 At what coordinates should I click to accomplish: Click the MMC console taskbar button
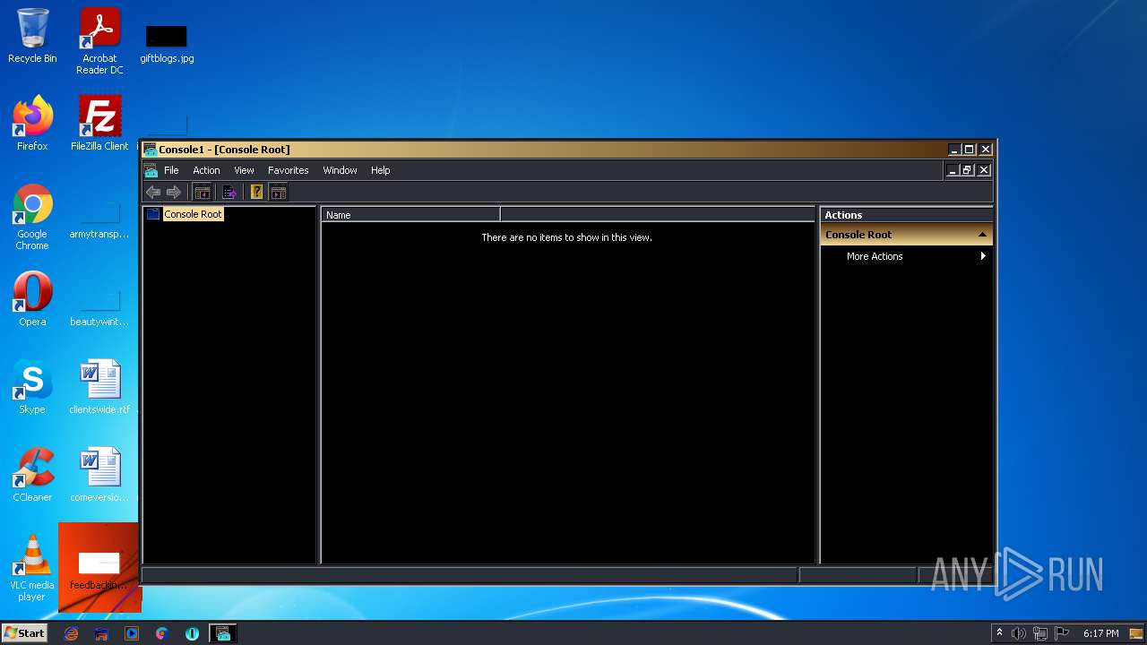click(x=223, y=633)
